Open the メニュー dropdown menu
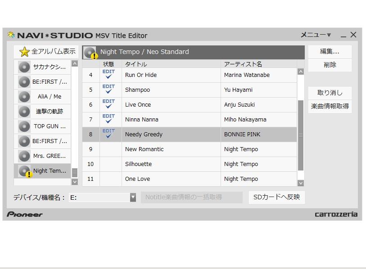The image size is (366, 269). (316, 35)
